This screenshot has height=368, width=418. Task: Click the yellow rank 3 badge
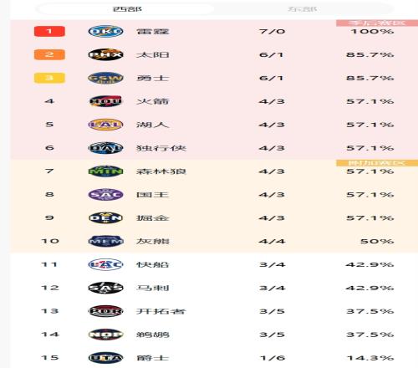point(49,78)
